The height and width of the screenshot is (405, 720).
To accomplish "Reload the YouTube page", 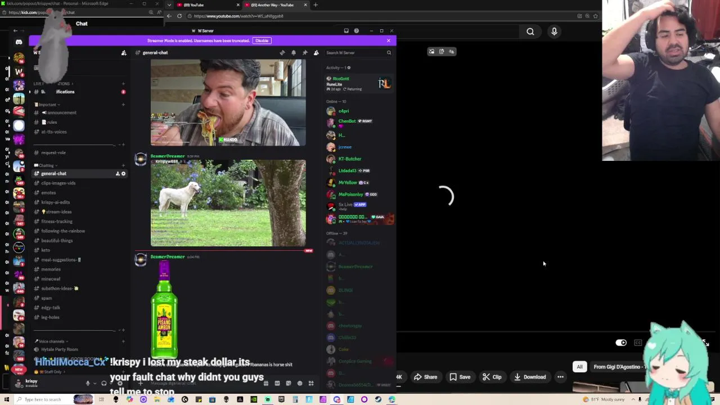I will [179, 16].
